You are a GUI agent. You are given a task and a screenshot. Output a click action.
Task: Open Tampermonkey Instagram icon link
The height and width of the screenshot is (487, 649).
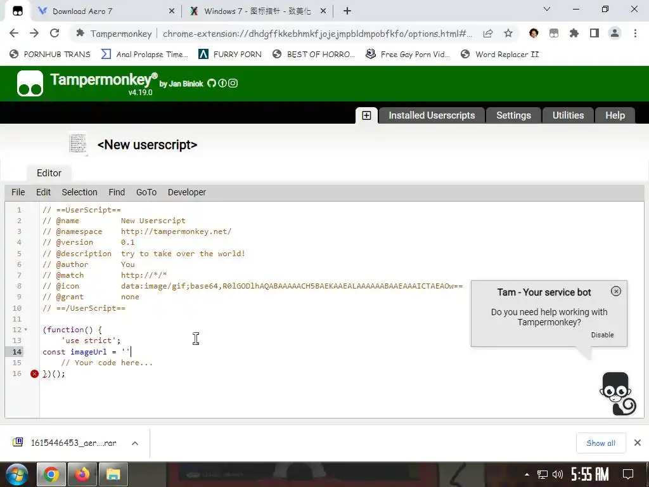coord(233,83)
